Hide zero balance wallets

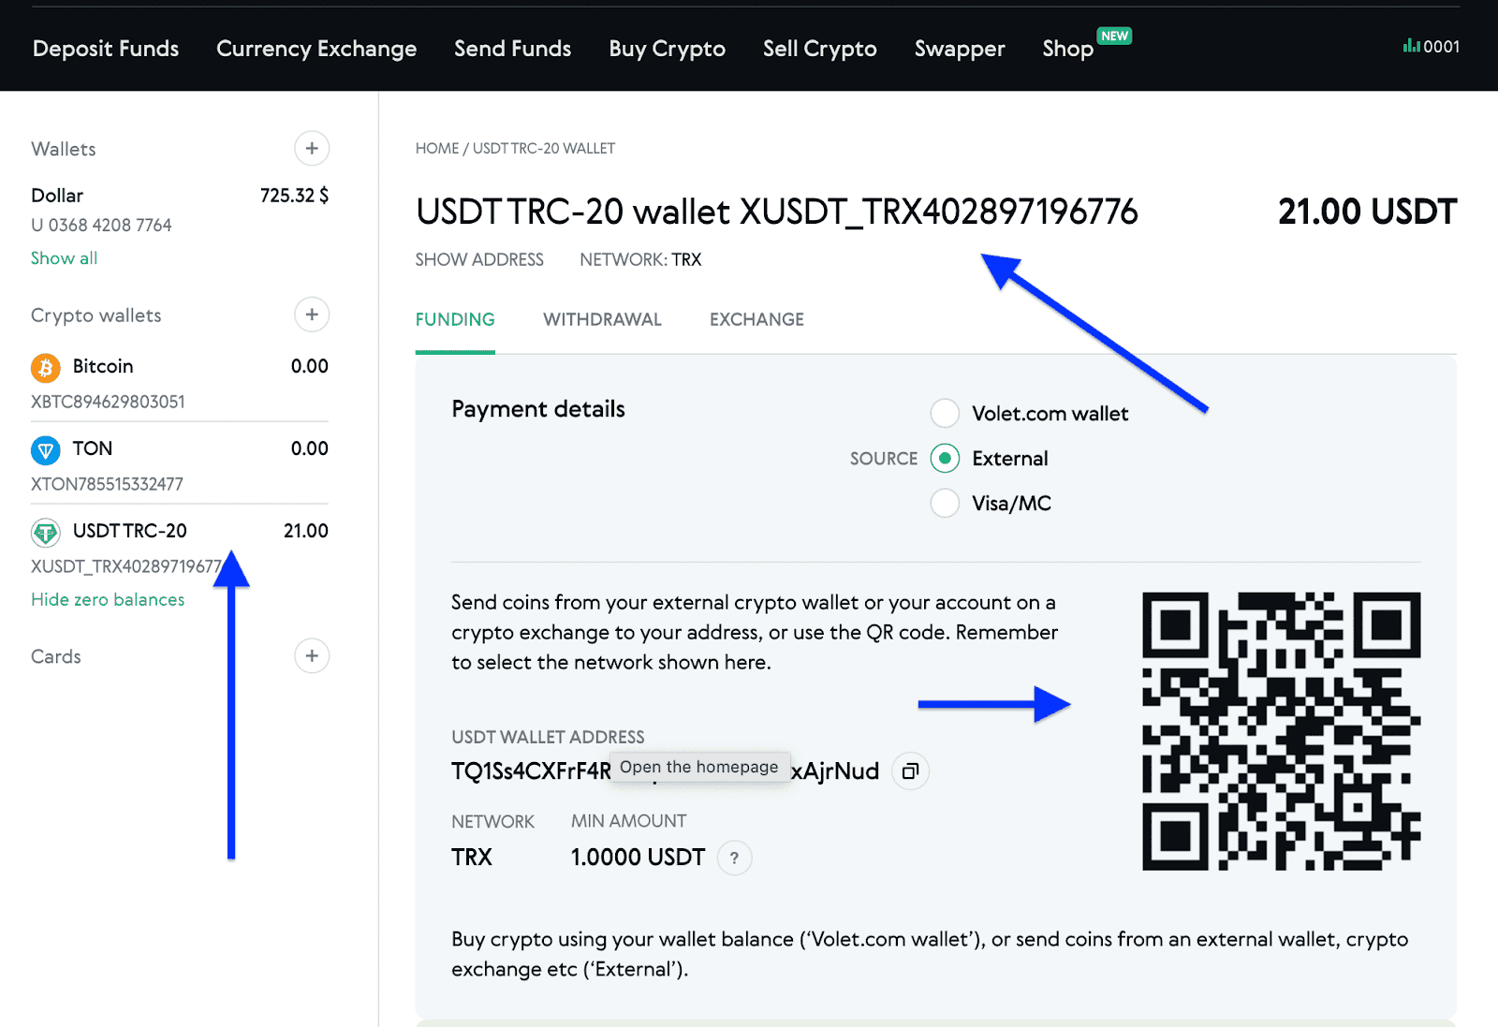(107, 599)
